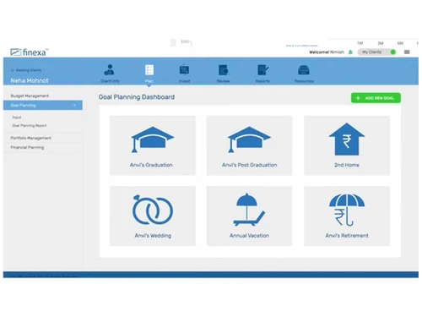Viewport: 422px width, 317px height.
Task: Select the 1M range label
Action: click(x=360, y=43)
